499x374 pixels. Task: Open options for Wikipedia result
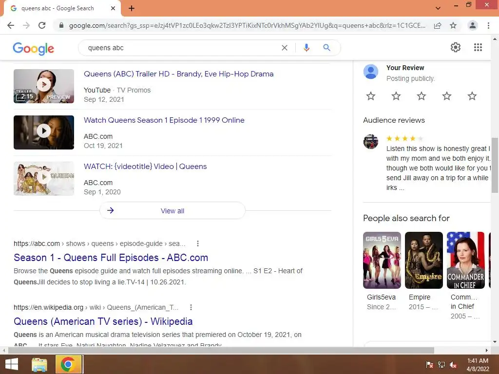tap(191, 307)
